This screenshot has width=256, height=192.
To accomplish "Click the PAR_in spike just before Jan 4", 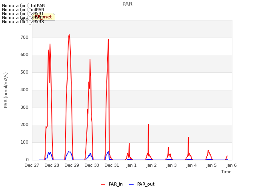I will [x=188, y=137].
